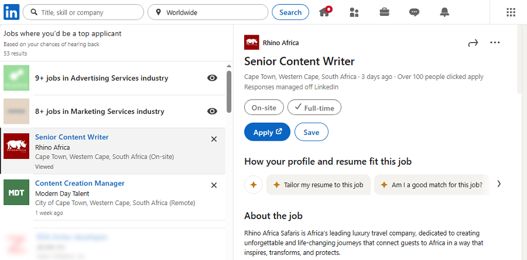The width and height of the screenshot is (527, 260).
Task: Ask Am I a good match for this job
Action: tap(432, 185)
